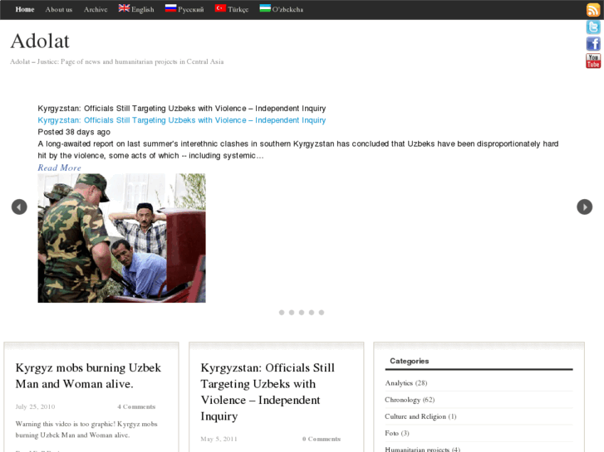Open the Home menu item
The width and height of the screenshot is (604, 452).
coord(25,9)
